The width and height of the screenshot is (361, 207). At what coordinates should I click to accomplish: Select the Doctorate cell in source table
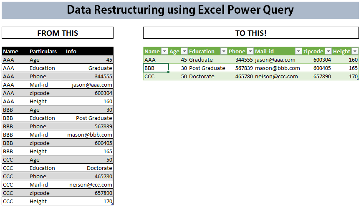click(99, 168)
